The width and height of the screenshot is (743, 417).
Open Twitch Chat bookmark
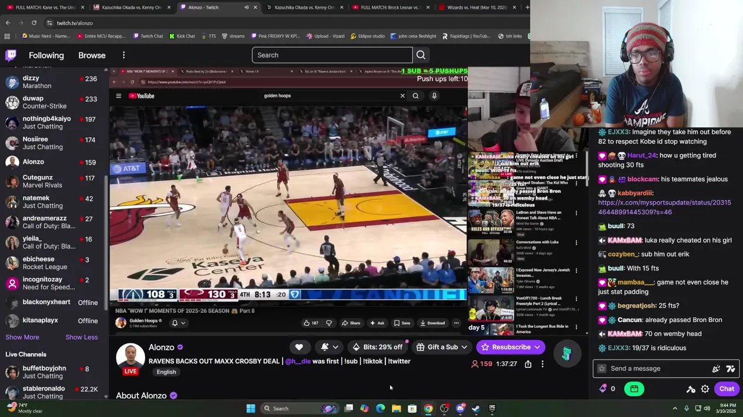147,36
